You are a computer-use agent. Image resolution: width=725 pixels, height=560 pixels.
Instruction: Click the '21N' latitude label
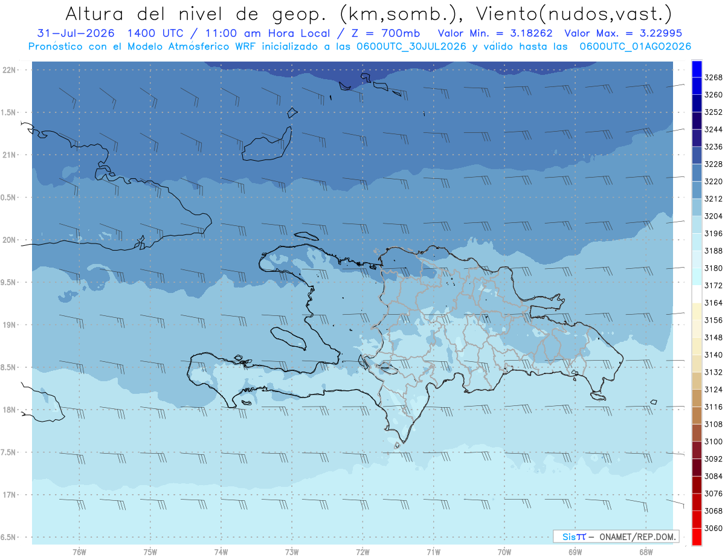pos(8,155)
